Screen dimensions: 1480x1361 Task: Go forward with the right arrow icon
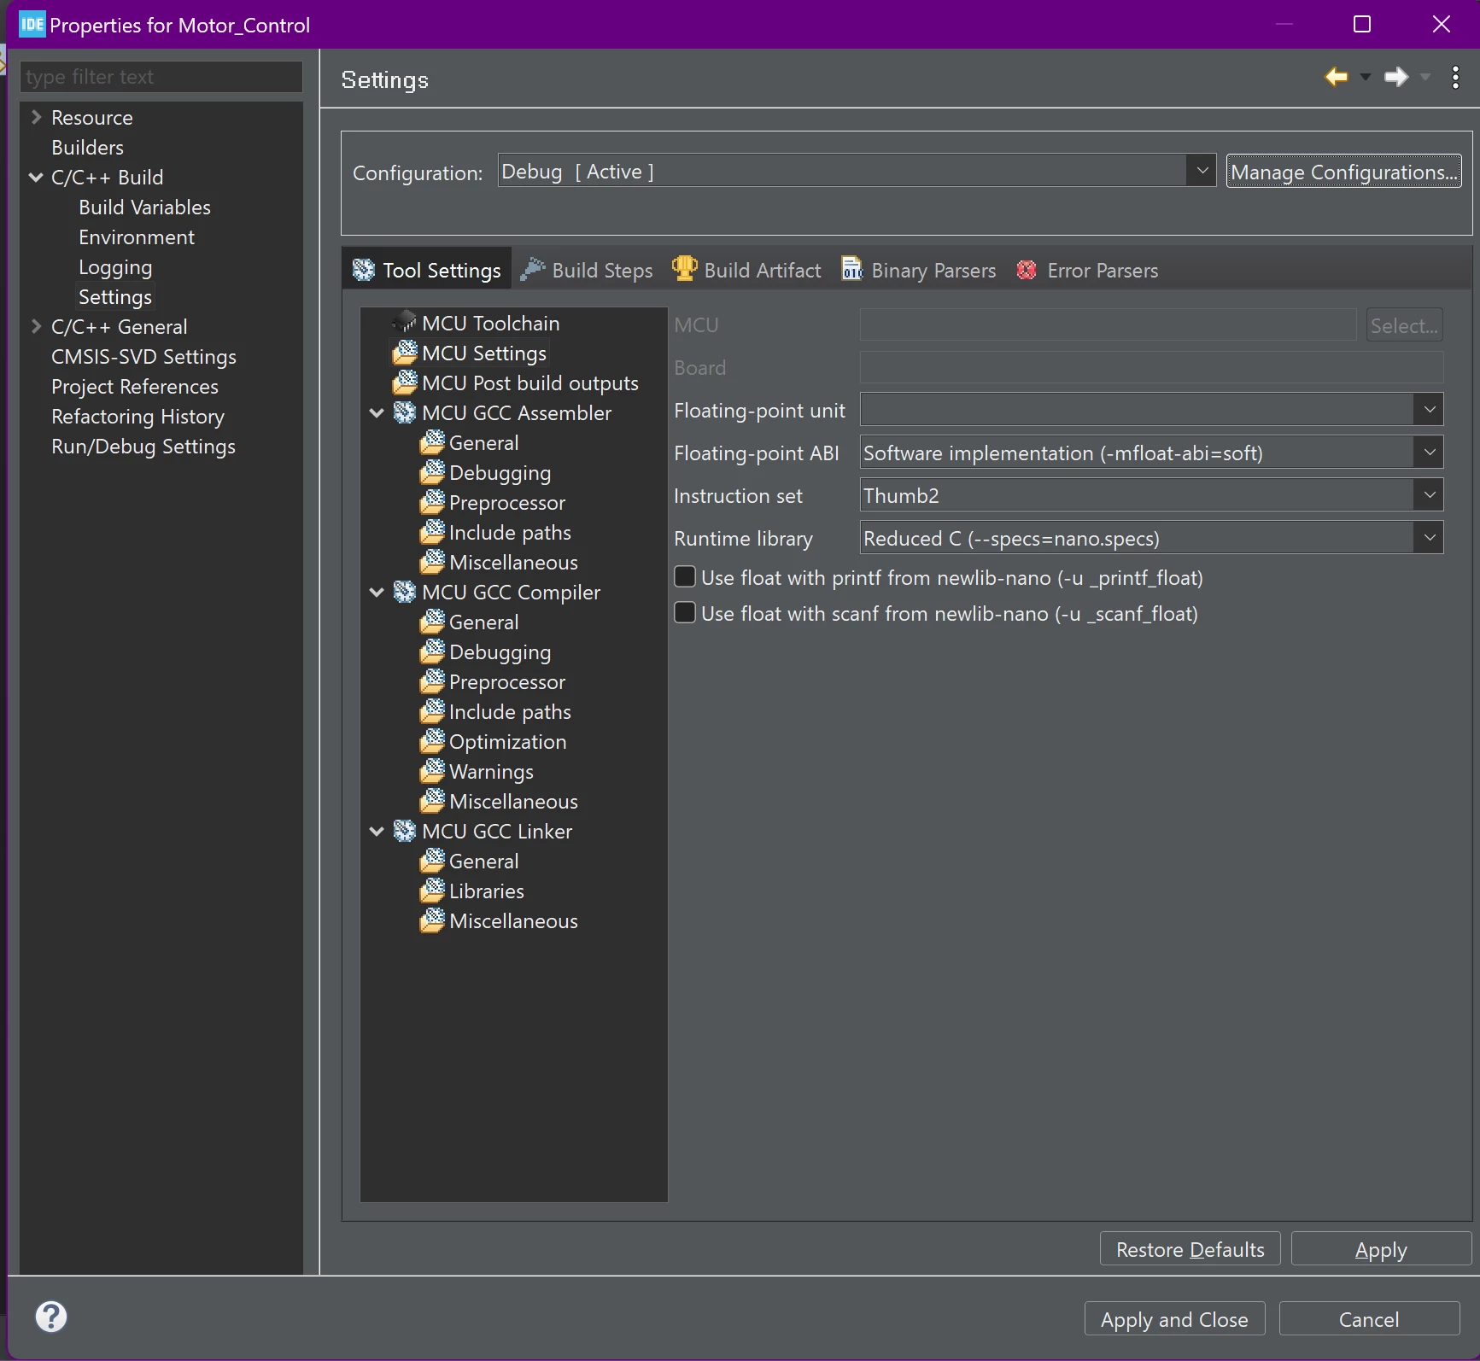[1396, 77]
